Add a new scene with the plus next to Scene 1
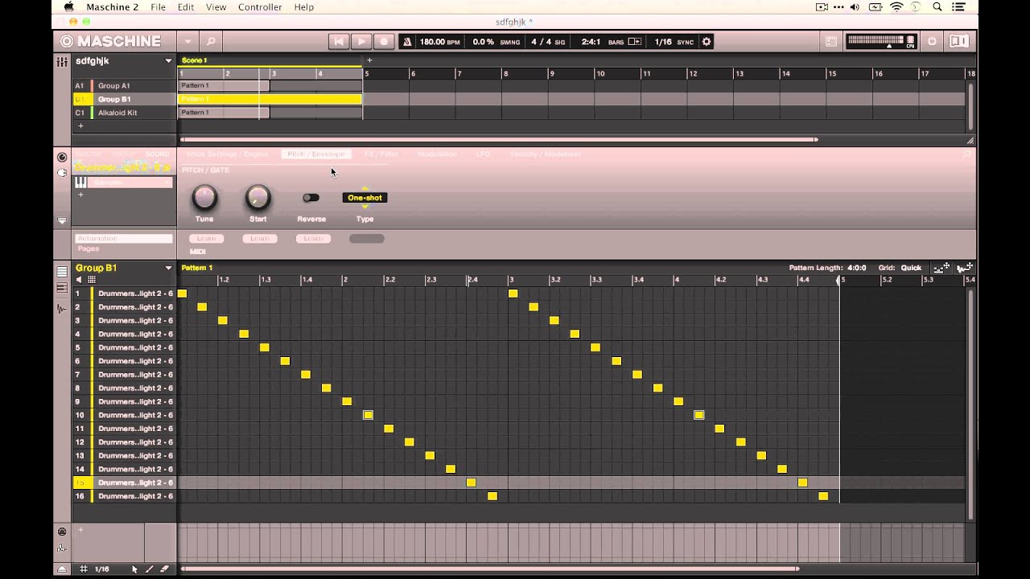This screenshot has height=579, width=1030. (x=370, y=60)
